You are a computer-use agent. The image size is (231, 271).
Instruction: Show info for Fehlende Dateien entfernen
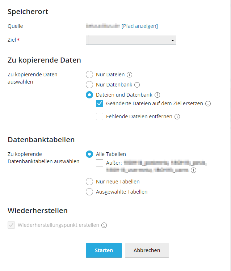click(x=177, y=117)
